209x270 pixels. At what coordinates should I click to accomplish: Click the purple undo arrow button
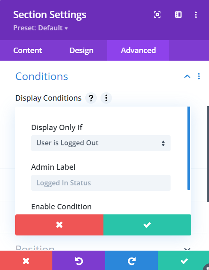click(x=79, y=261)
